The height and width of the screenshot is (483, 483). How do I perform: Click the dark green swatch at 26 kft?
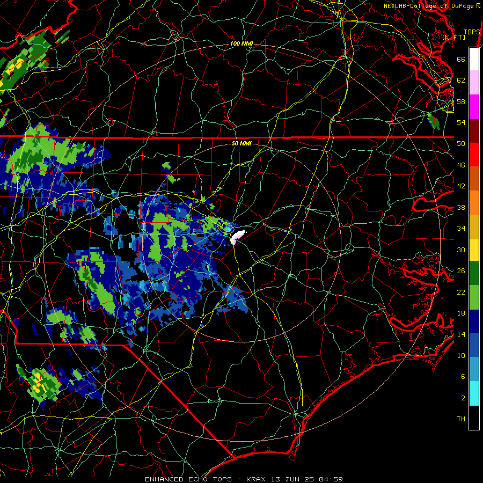pyautogui.click(x=474, y=273)
